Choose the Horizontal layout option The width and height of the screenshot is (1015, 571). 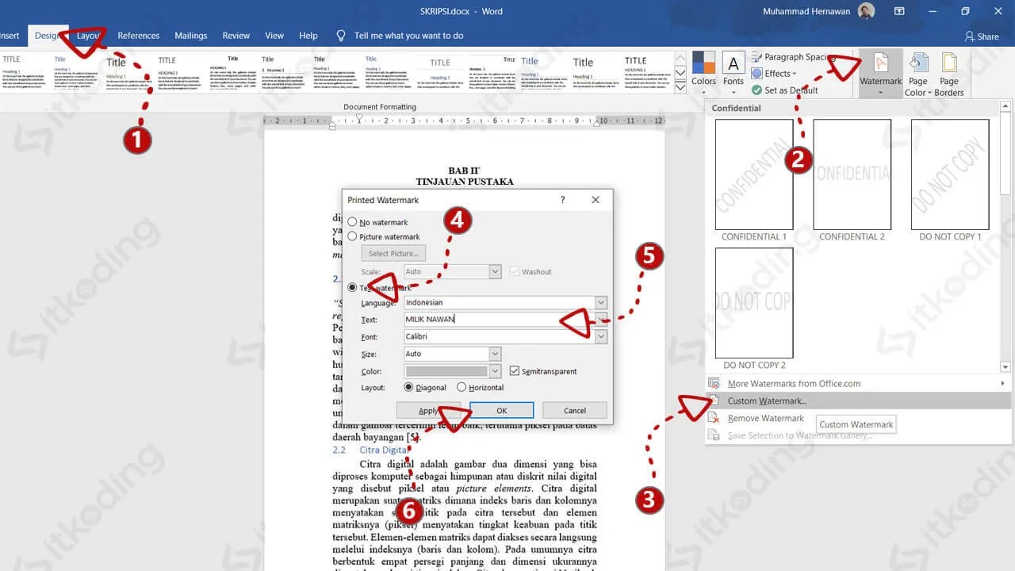462,387
